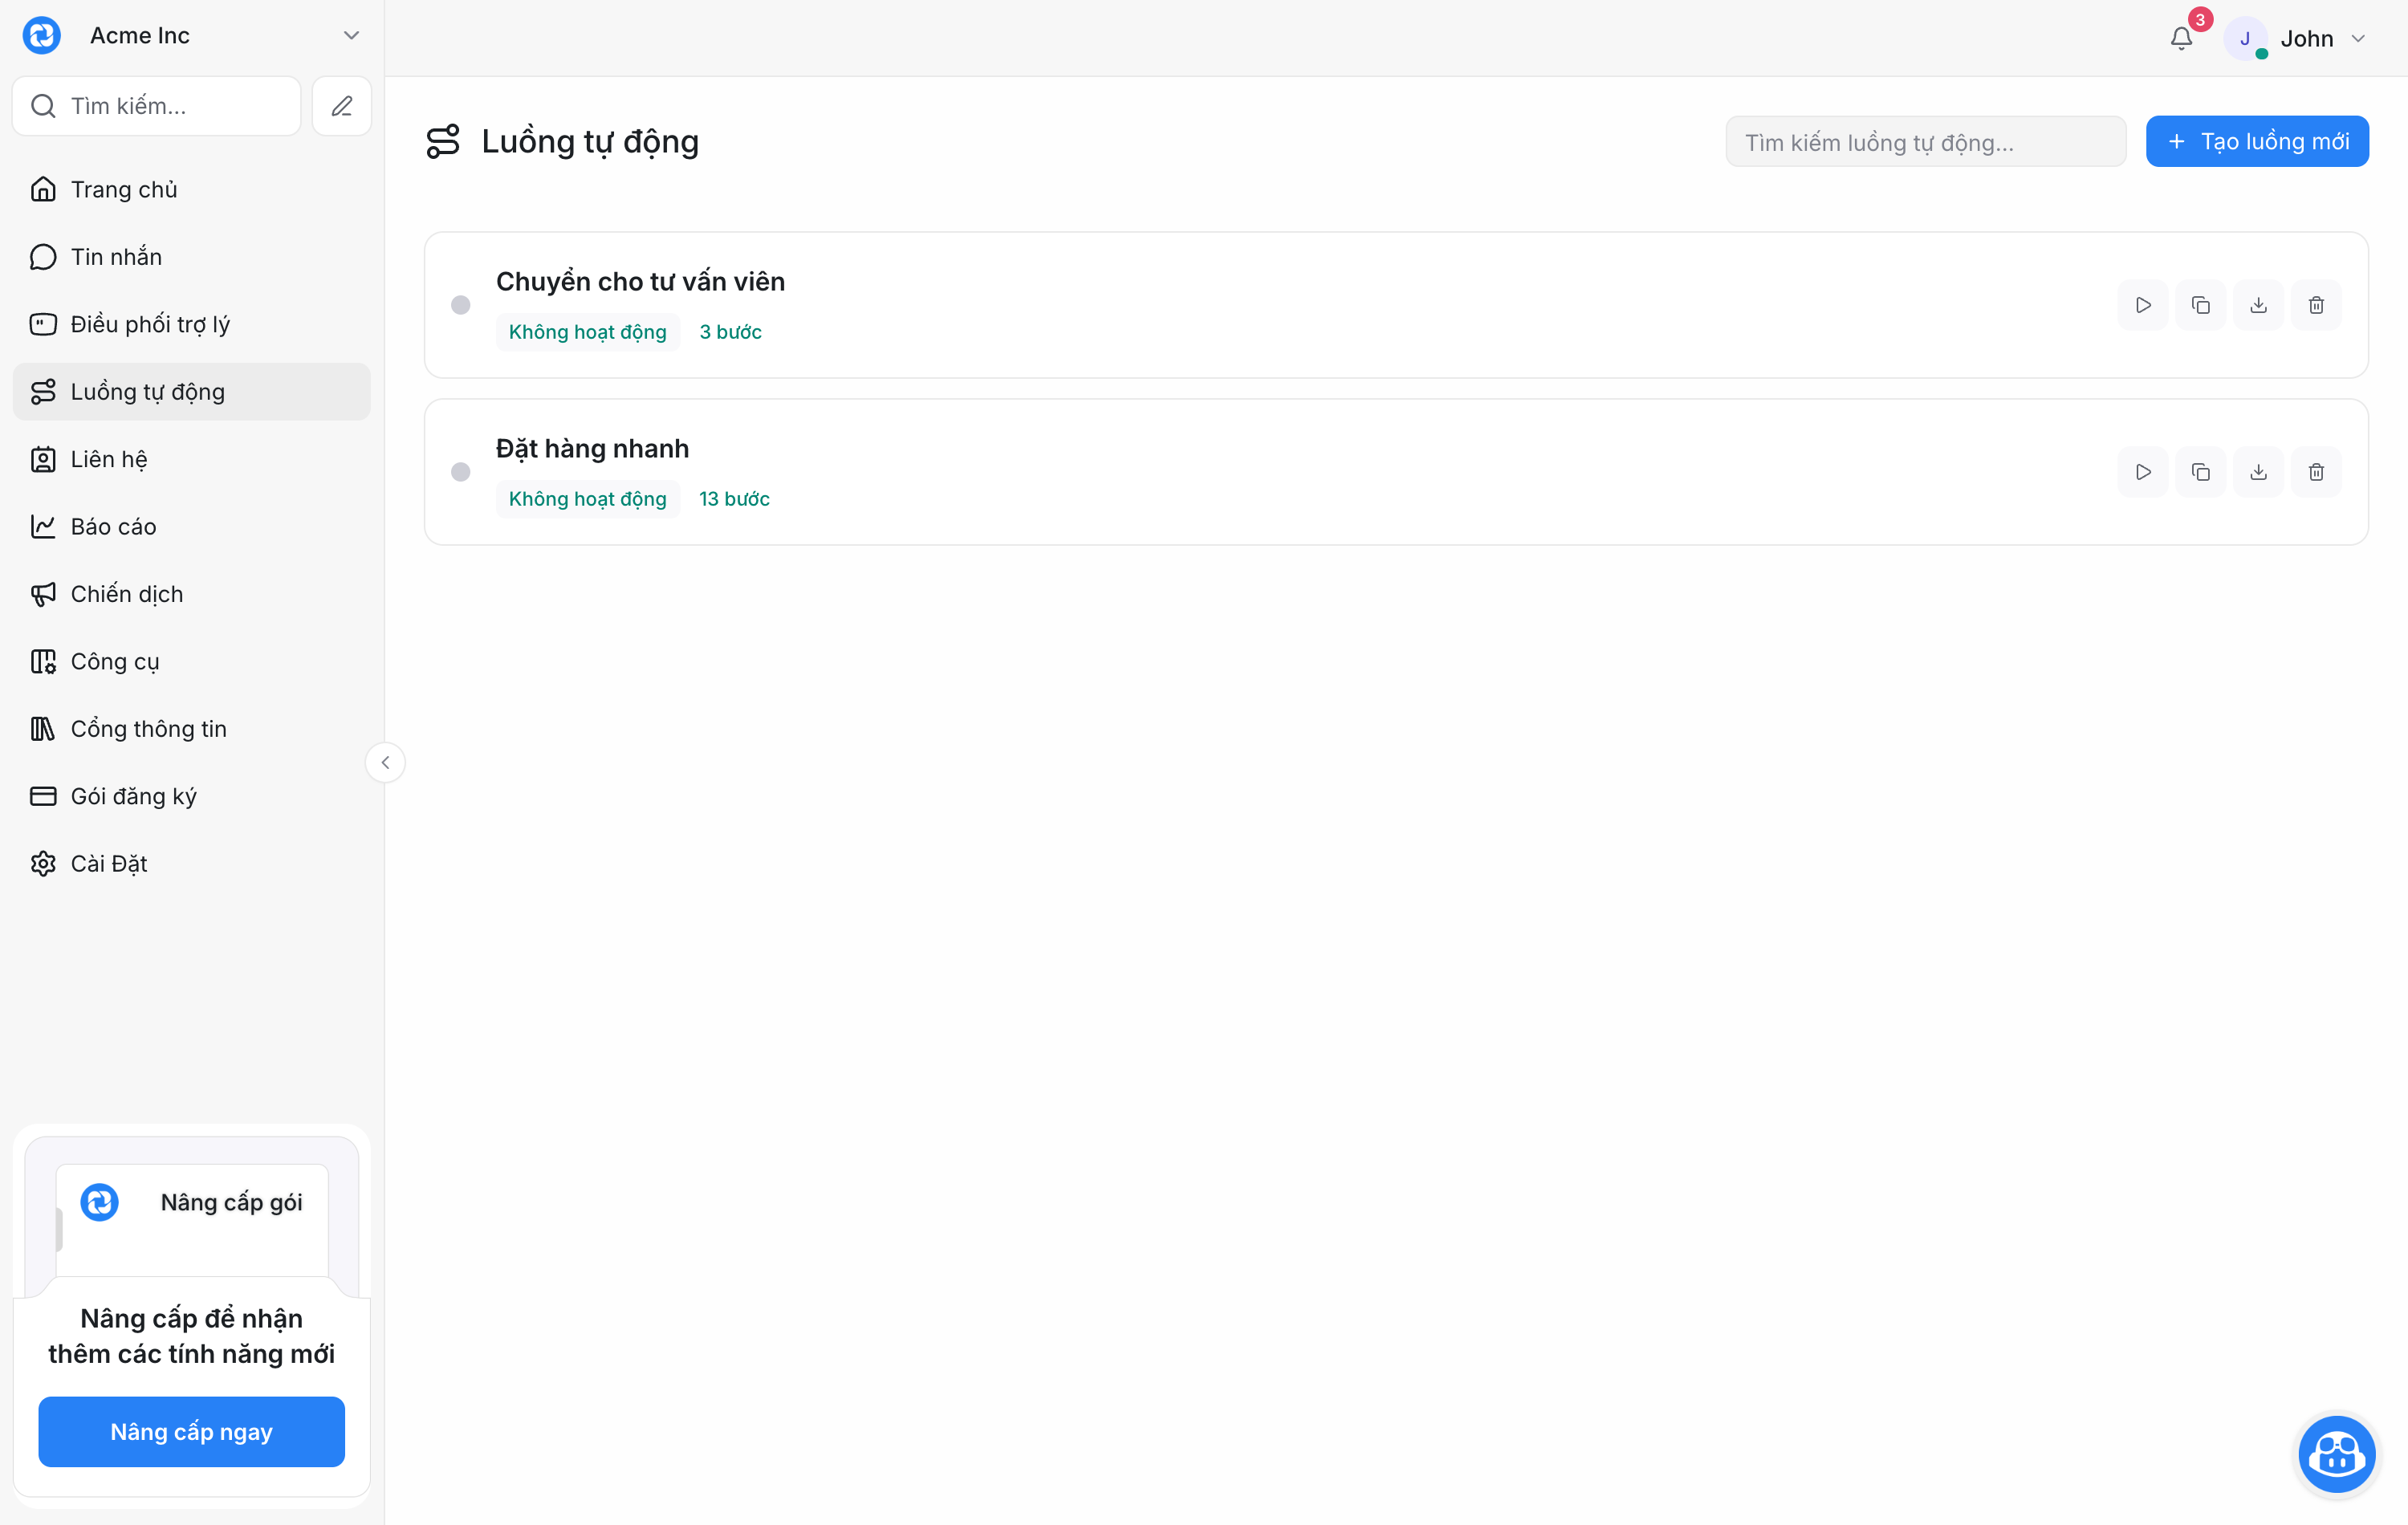Open Cài Đặt settings
This screenshot has width=2408, height=1525.
click(x=191, y=864)
